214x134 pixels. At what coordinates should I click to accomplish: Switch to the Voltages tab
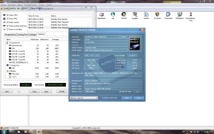tap(33, 35)
